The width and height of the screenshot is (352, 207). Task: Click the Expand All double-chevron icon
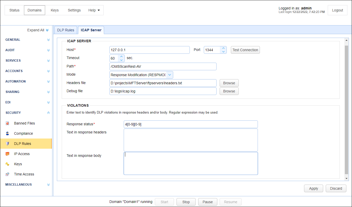click(47, 30)
